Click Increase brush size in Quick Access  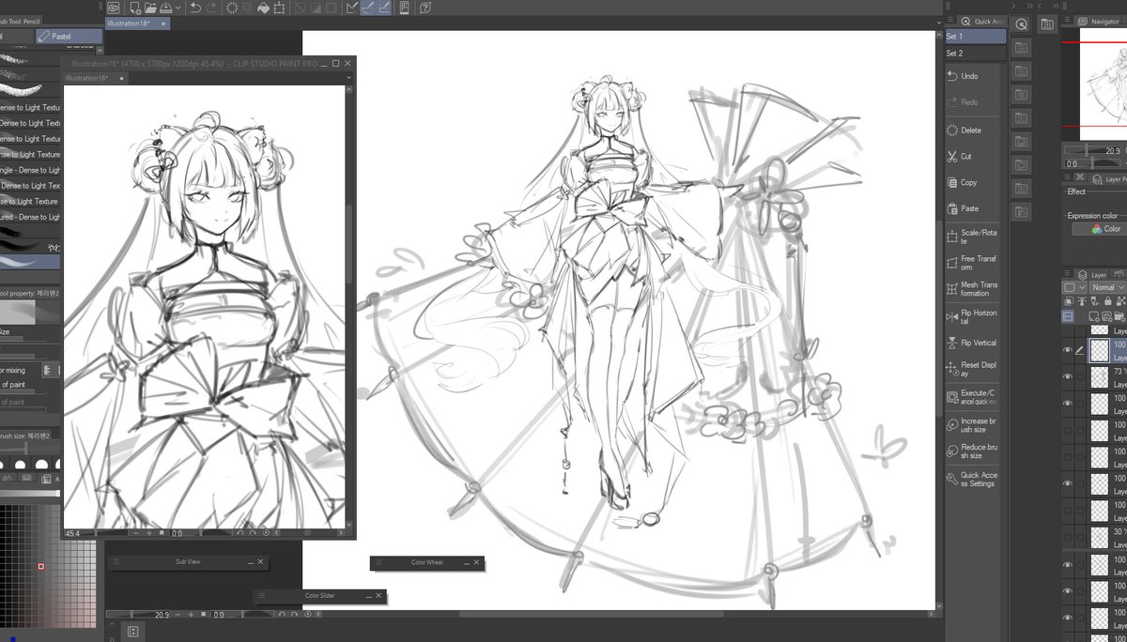pos(973,425)
